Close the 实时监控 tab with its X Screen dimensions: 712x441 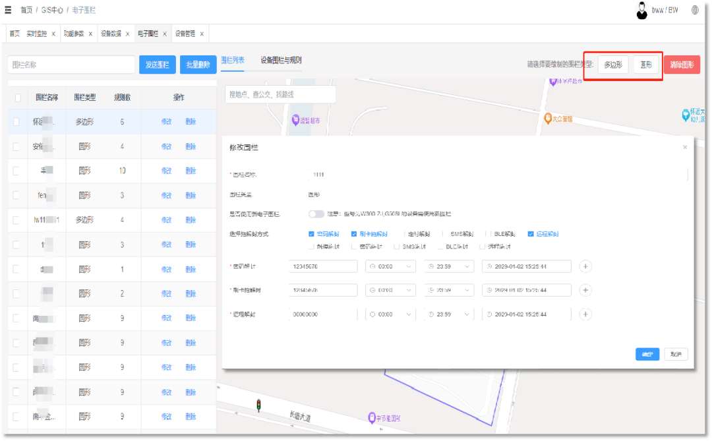[53, 34]
